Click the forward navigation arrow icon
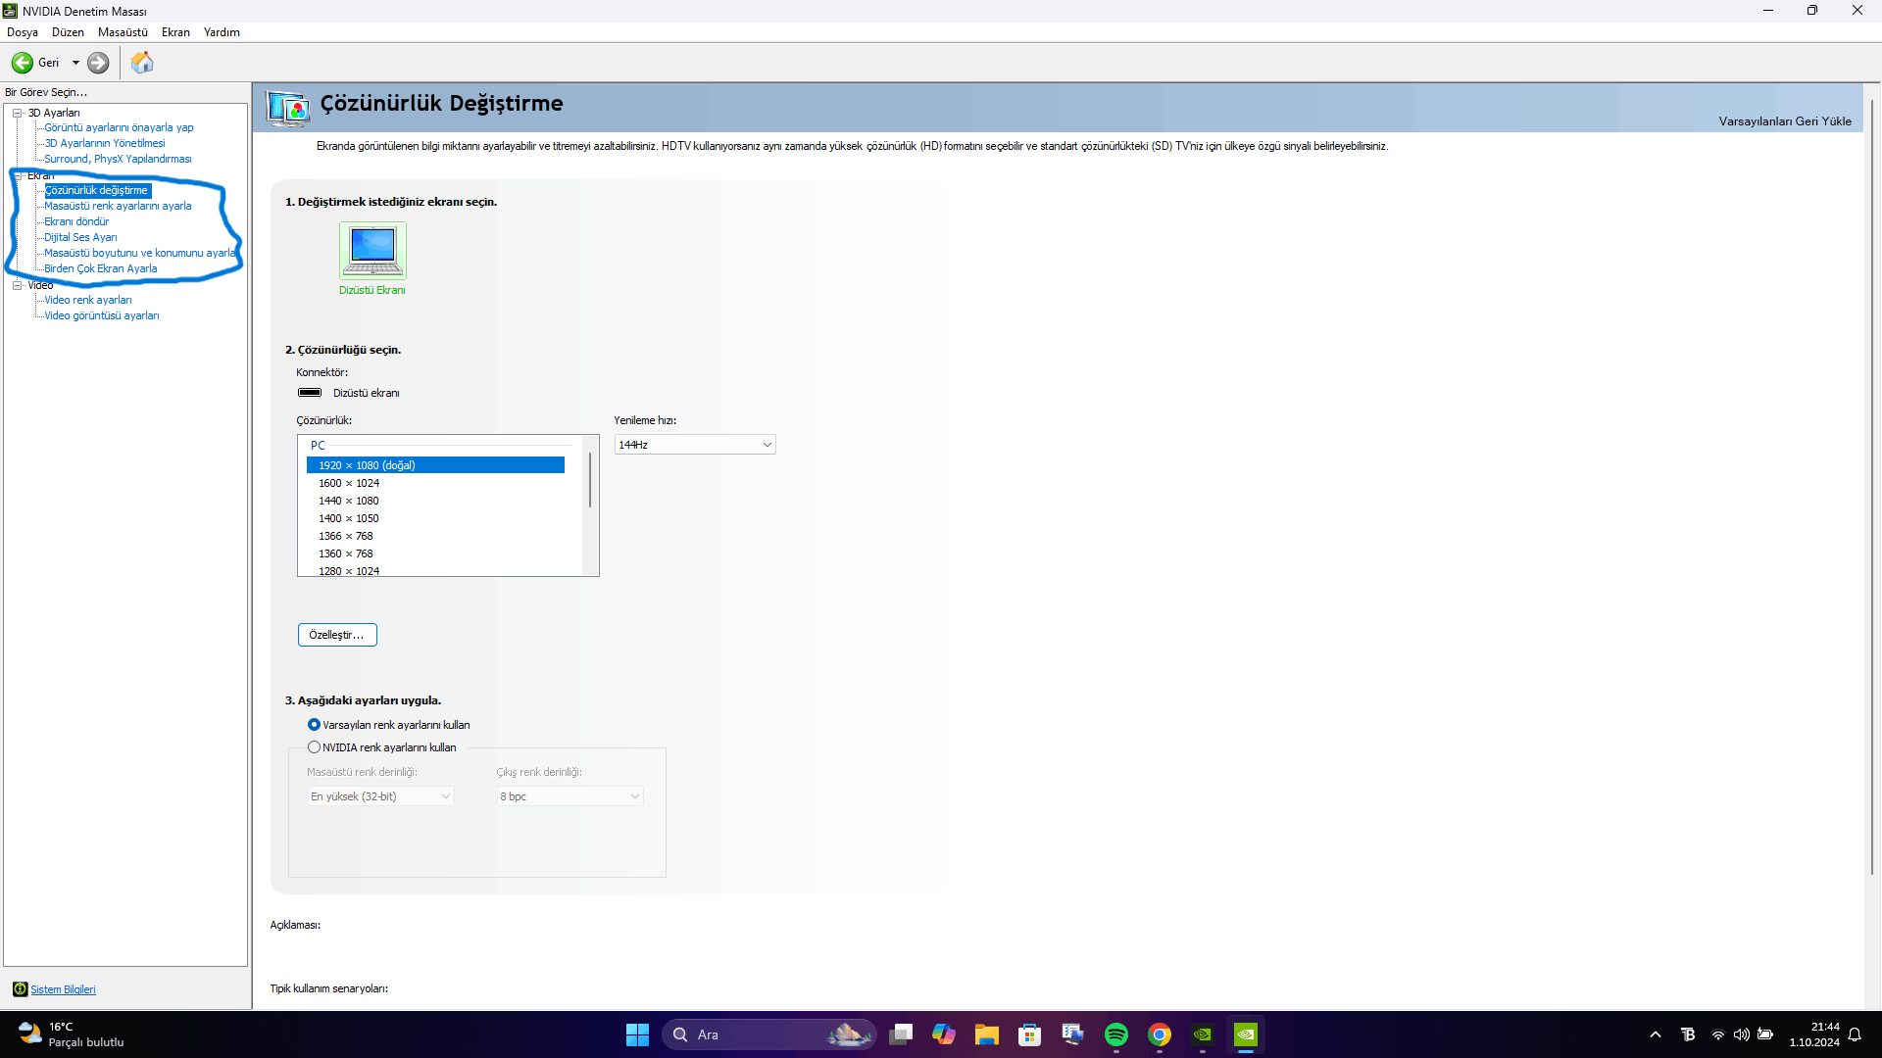Screen dimensions: 1882x1058 (x=98, y=63)
